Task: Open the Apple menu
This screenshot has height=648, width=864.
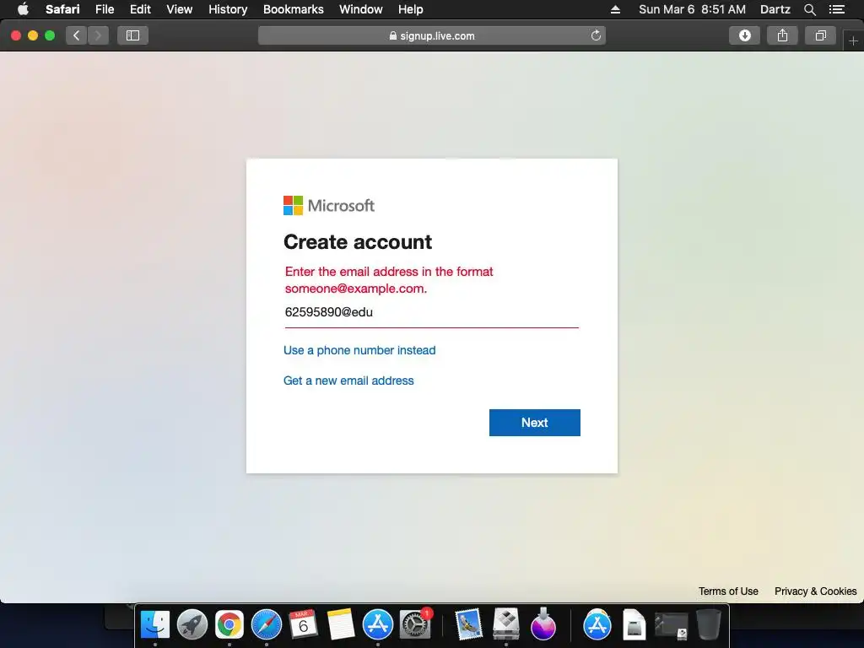Action: point(23,9)
